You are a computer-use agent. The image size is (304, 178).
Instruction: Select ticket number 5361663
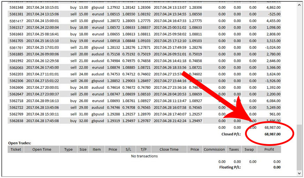point(16,34)
